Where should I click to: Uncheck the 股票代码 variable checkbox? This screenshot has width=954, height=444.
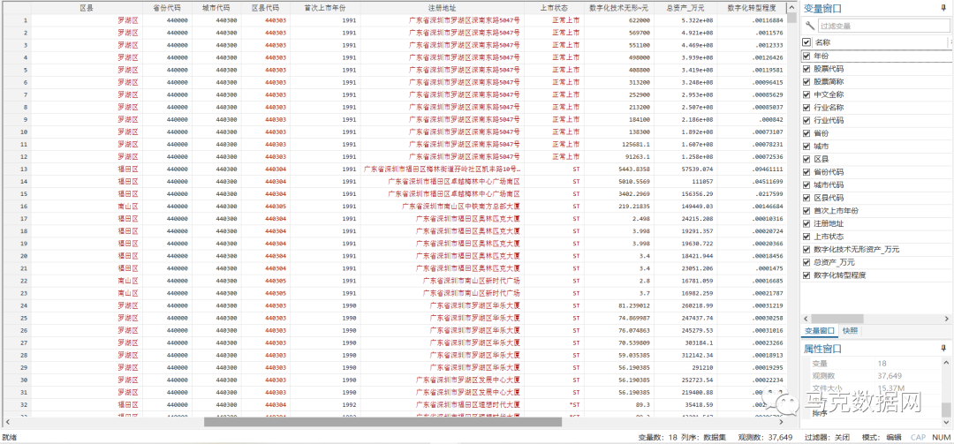tap(806, 69)
